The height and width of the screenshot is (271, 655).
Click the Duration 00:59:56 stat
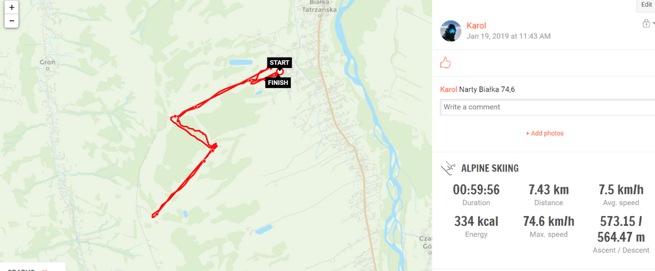click(x=476, y=195)
